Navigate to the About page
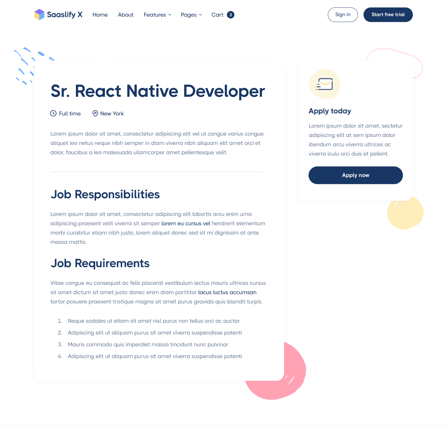Screen dimensions: 447x426 [x=126, y=15]
